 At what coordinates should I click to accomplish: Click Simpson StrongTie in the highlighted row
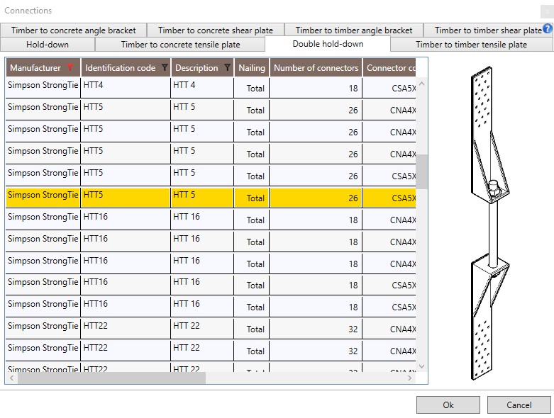click(x=43, y=198)
